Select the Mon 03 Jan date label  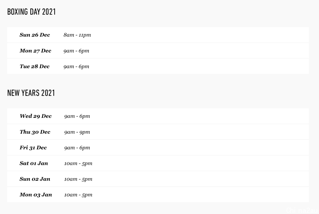click(36, 195)
